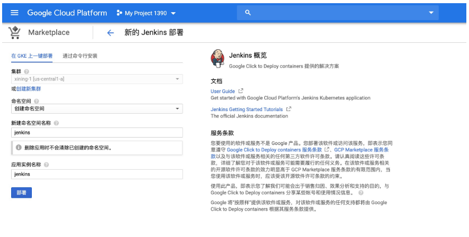Click external icon after containers 服务条款
The width and height of the screenshot is (469, 237).
pos(327,149)
